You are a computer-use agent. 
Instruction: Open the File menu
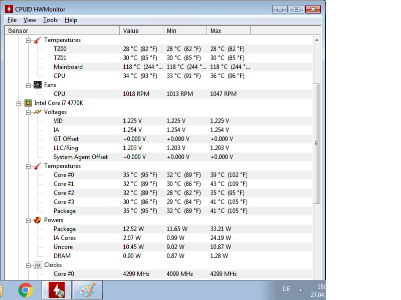coord(12,20)
